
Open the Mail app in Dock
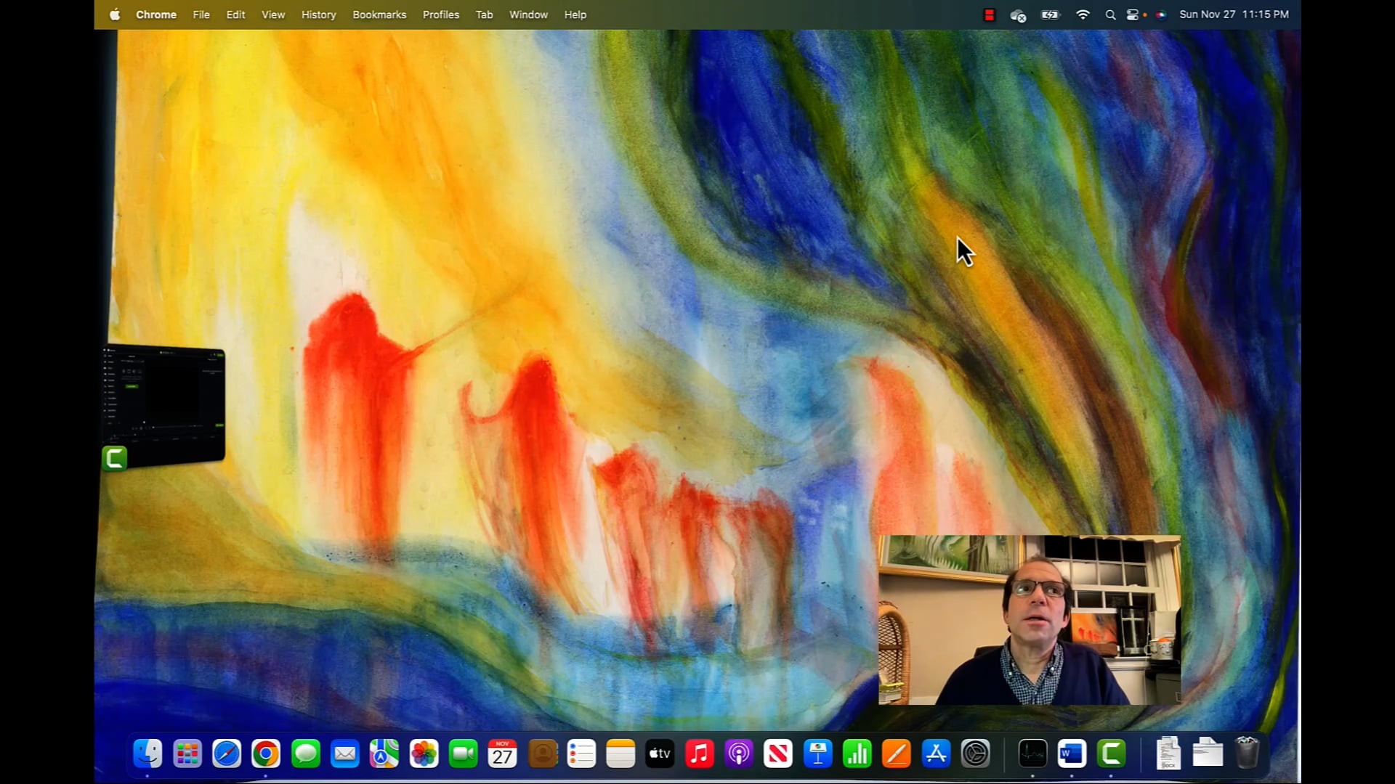tap(345, 754)
